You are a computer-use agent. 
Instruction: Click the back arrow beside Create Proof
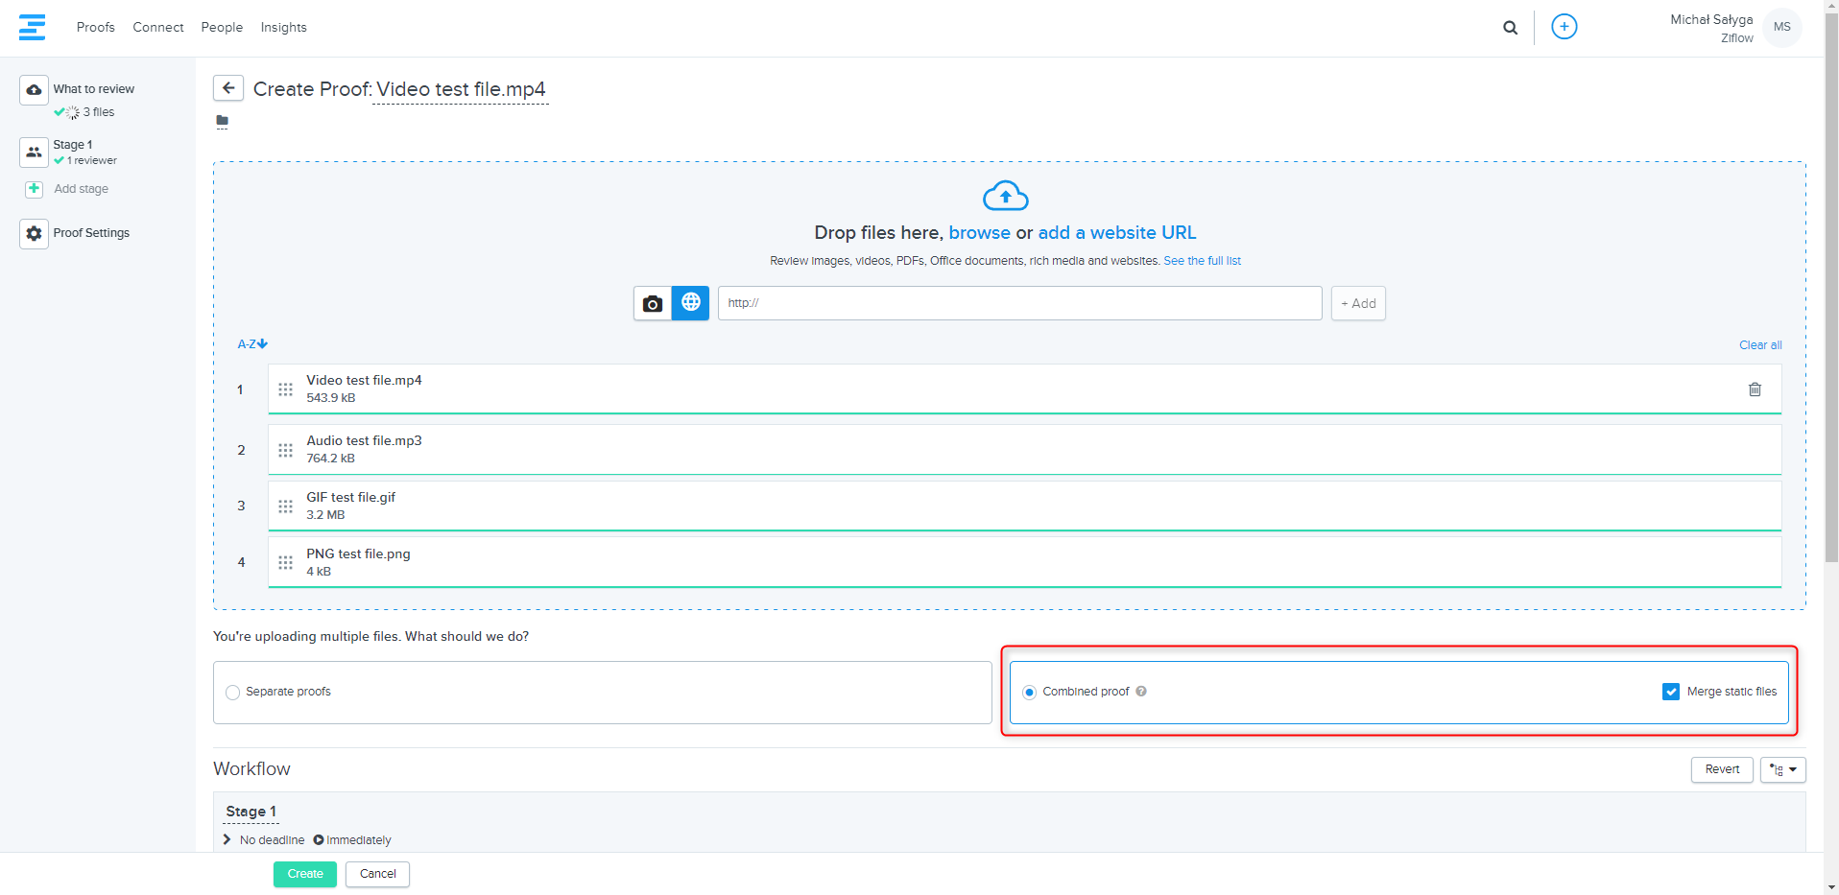click(228, 88)
